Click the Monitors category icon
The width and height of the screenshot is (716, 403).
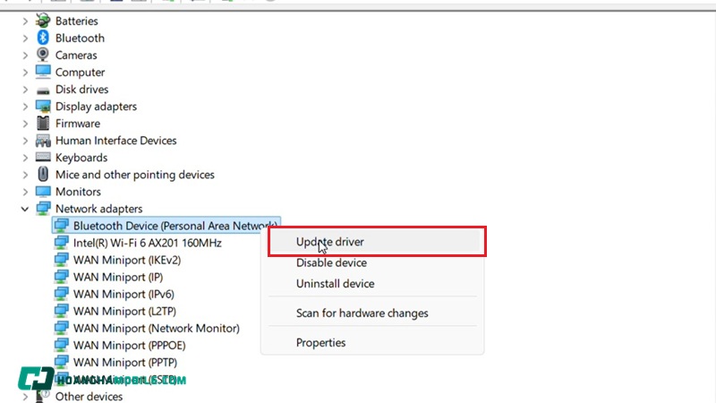(43, 192)
